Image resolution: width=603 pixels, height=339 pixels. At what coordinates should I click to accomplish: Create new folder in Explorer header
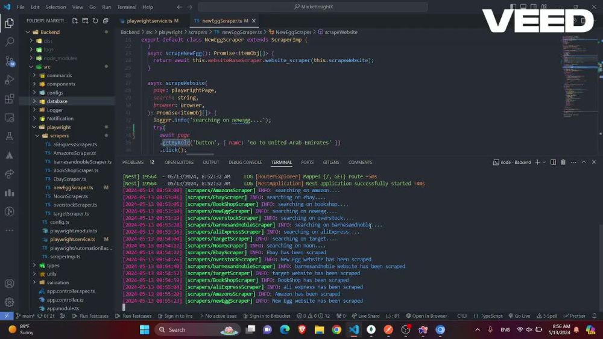[85, 20]
